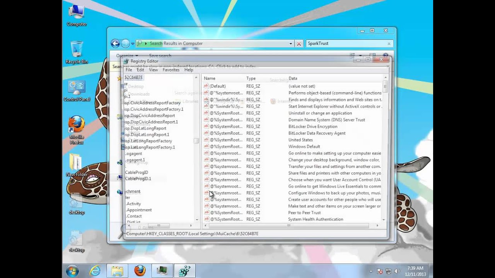Click the Windows Start orb
The image size is (495, 278).
point(72,270)
